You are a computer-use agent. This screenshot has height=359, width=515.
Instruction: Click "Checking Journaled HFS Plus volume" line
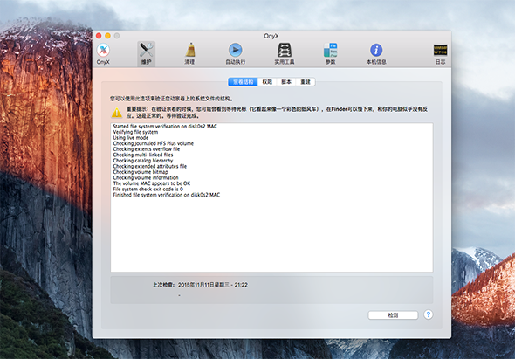[x=153, y=143]
